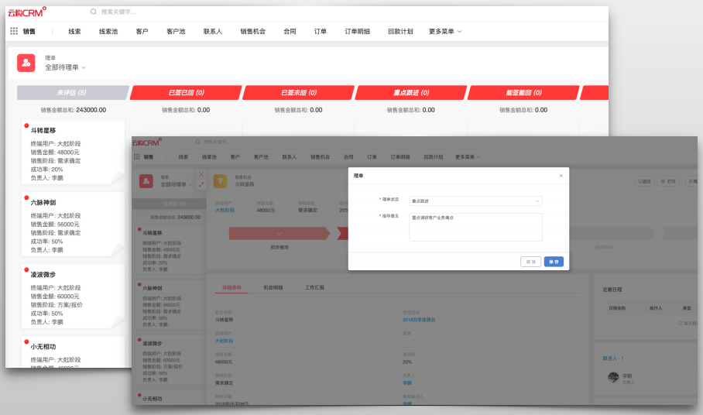Go to the 回款计划 menu item
The image size is (703, 415).
click(x=399, y=32)
